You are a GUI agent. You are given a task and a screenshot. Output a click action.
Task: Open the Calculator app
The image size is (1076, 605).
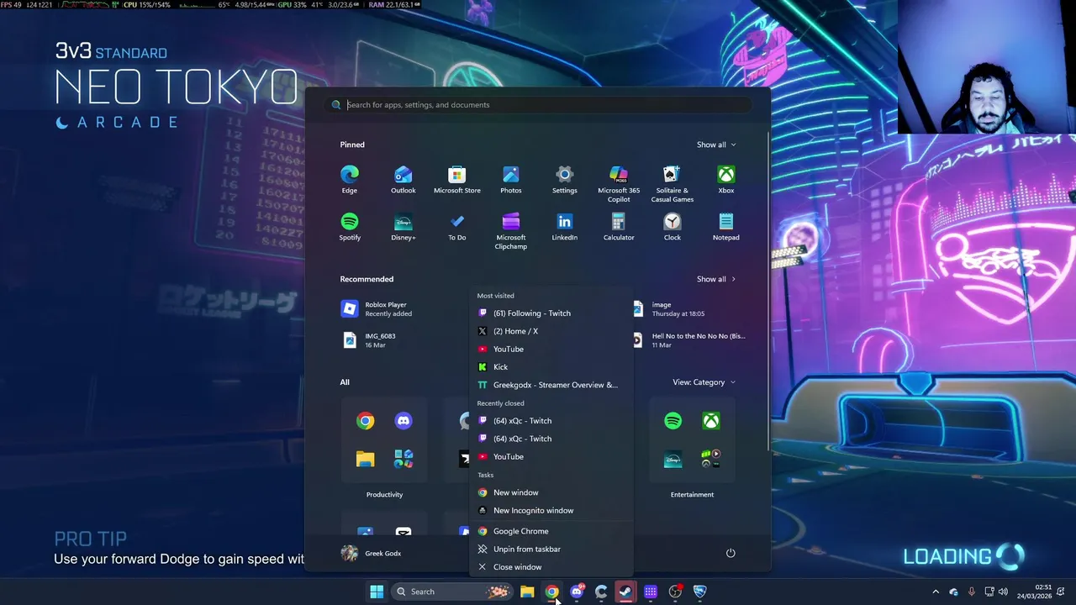pos(619,226)
